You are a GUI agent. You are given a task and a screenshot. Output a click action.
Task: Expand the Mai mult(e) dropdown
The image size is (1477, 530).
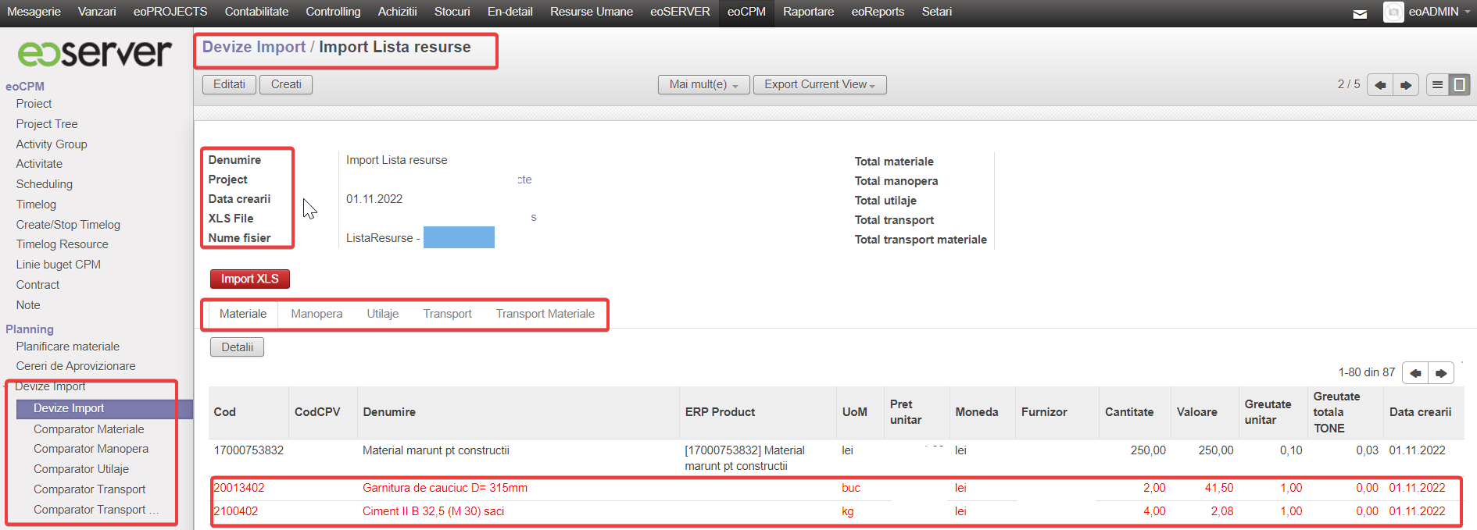click(703, 85)
